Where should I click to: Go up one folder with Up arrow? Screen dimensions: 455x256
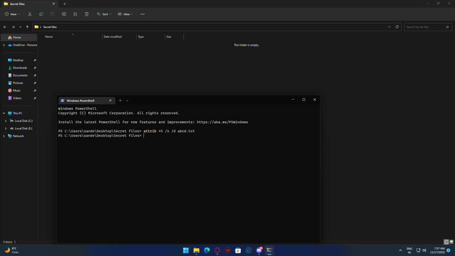27,27
